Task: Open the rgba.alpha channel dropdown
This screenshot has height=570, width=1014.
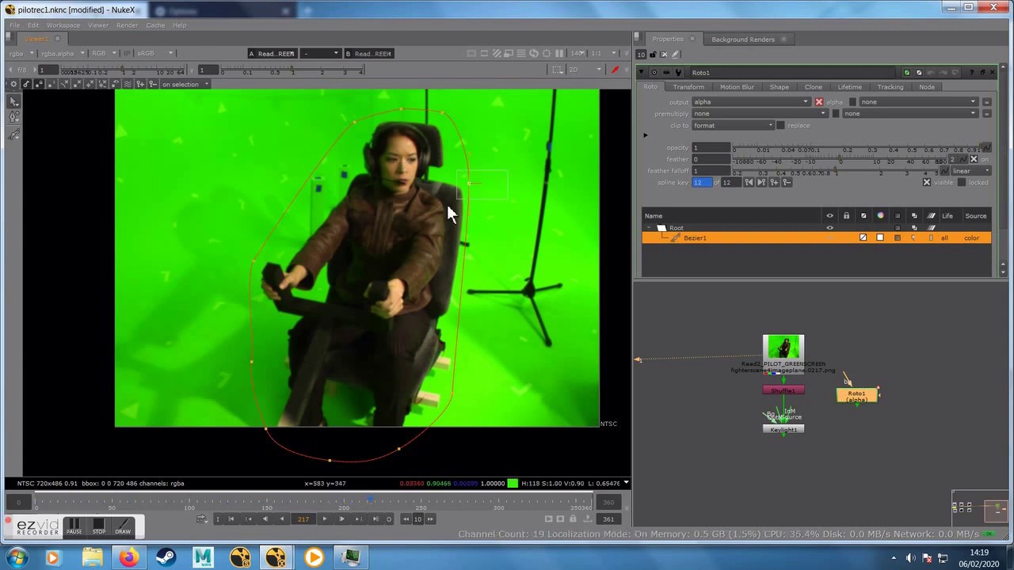Action: pyautogui.click(x=62, y=54)
